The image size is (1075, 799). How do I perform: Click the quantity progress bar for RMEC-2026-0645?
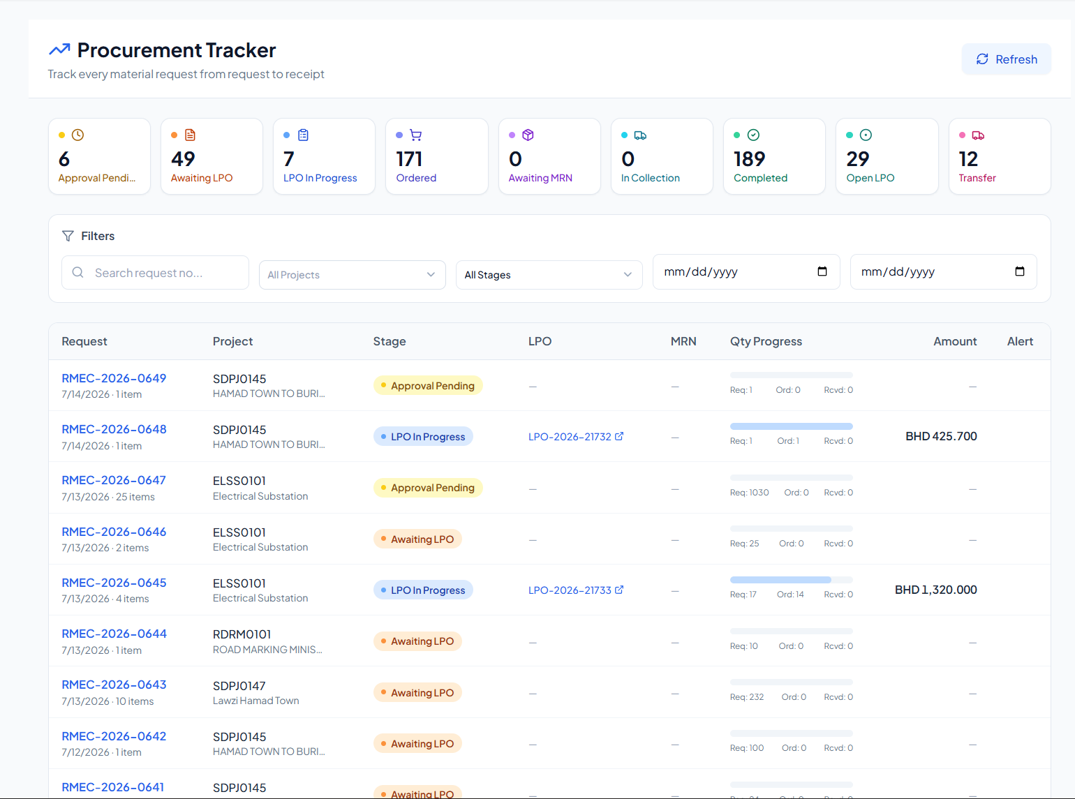791,580
